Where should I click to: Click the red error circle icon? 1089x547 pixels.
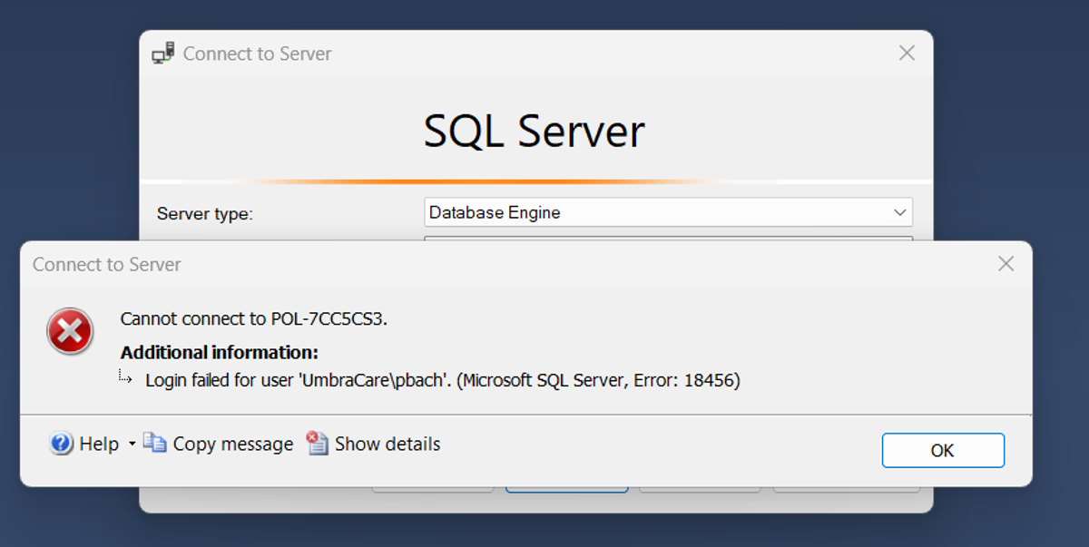coord(70,332)
